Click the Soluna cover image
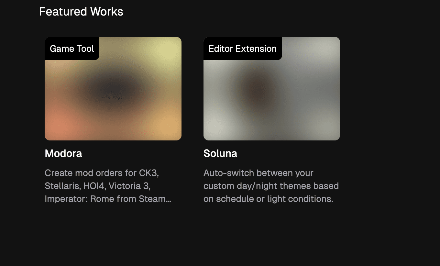The image size is (440, 266). coord(272,88)
